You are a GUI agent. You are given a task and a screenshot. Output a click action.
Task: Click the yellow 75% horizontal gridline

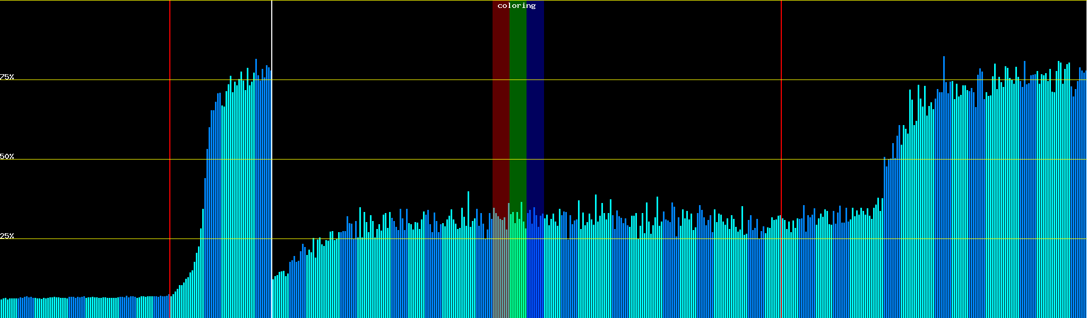pyautogui.click(x=637, y=79)
